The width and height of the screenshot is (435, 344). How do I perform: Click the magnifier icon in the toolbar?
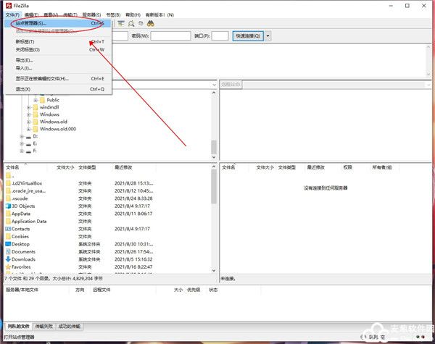[x=131, y=24]
